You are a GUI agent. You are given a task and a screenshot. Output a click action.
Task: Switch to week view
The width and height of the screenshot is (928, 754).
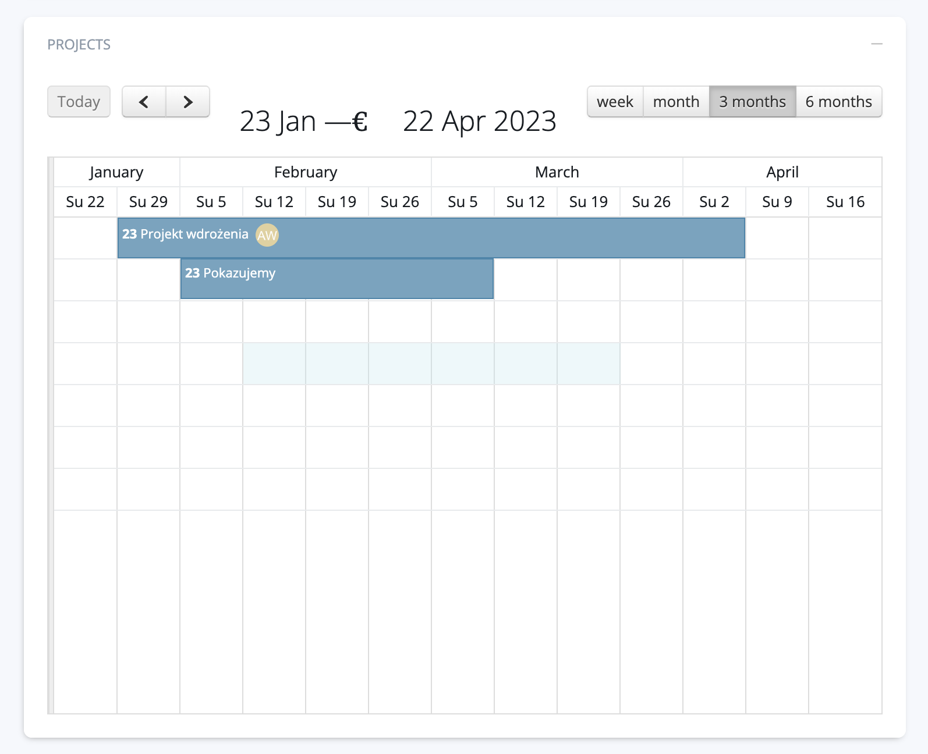pos(615,102)
